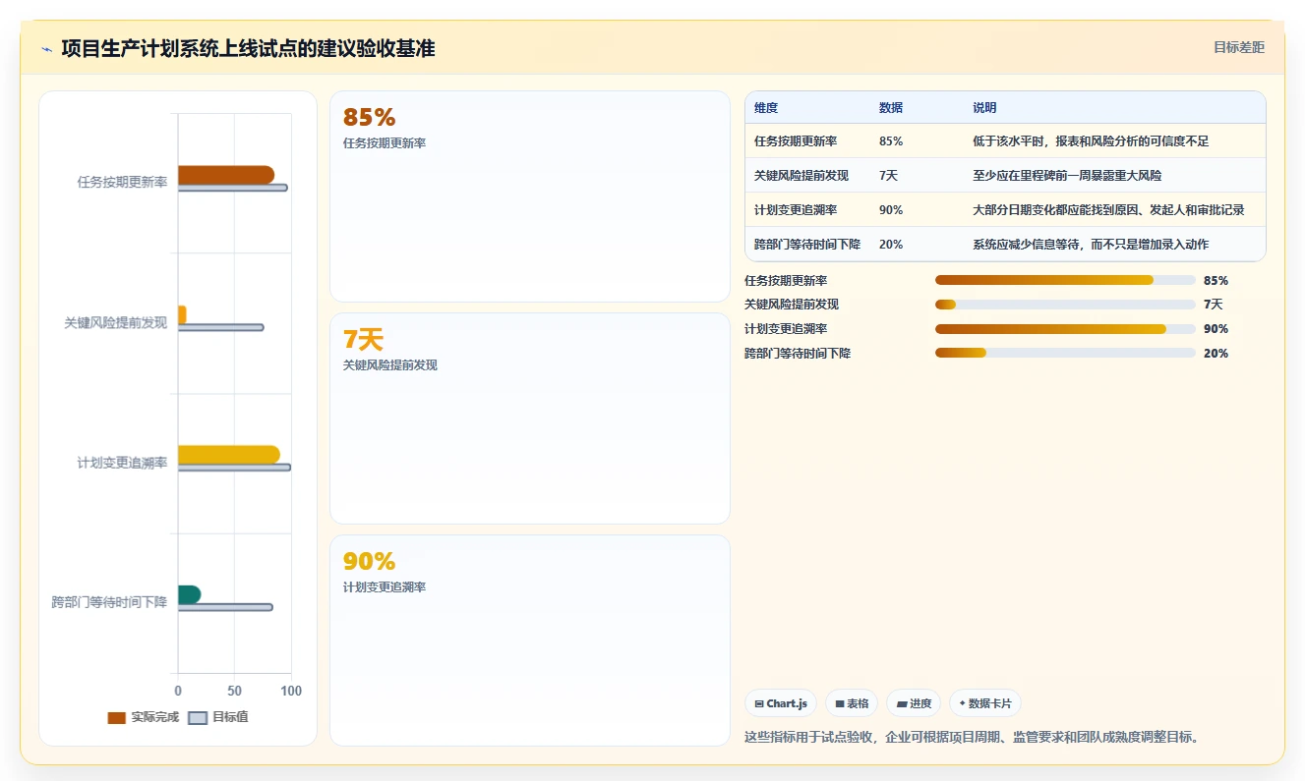The image size is (1305, 781).
Task: Click the 数据 table column header
Action: (891, 108)
